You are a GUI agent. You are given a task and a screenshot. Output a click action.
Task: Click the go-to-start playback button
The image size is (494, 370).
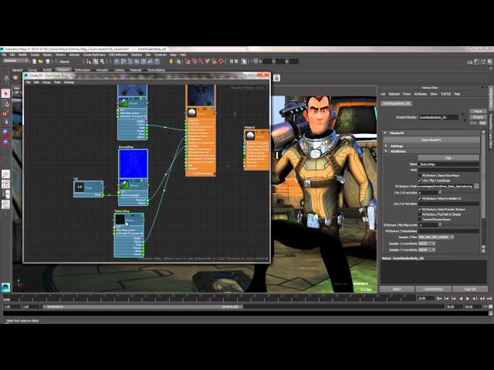439,298
